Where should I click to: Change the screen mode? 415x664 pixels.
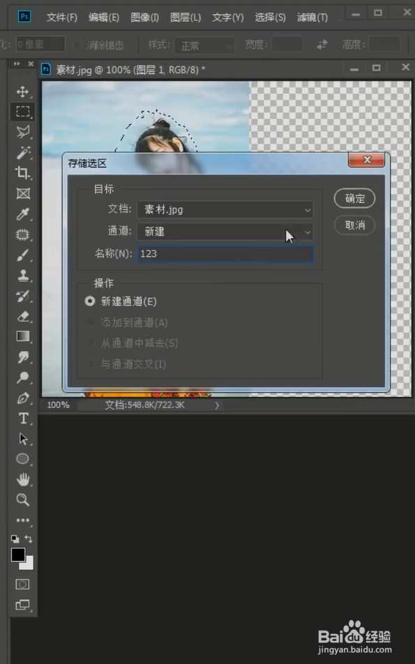(x=22, y=605)
